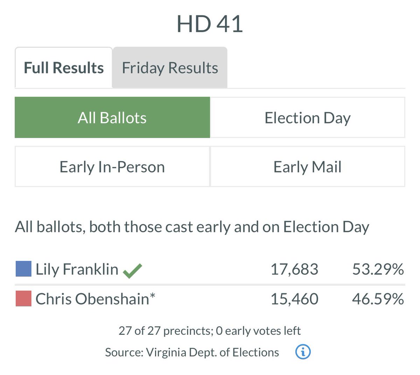Click the blue swatch for Lily Franklin
Image resolution: width=420 pixels, height=375 pixels.
click(x=23, y=269)
